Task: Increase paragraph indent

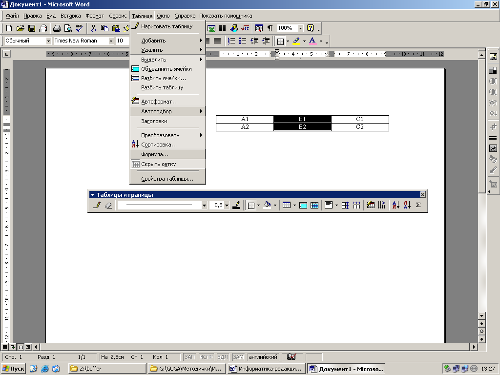Action: 265,41
